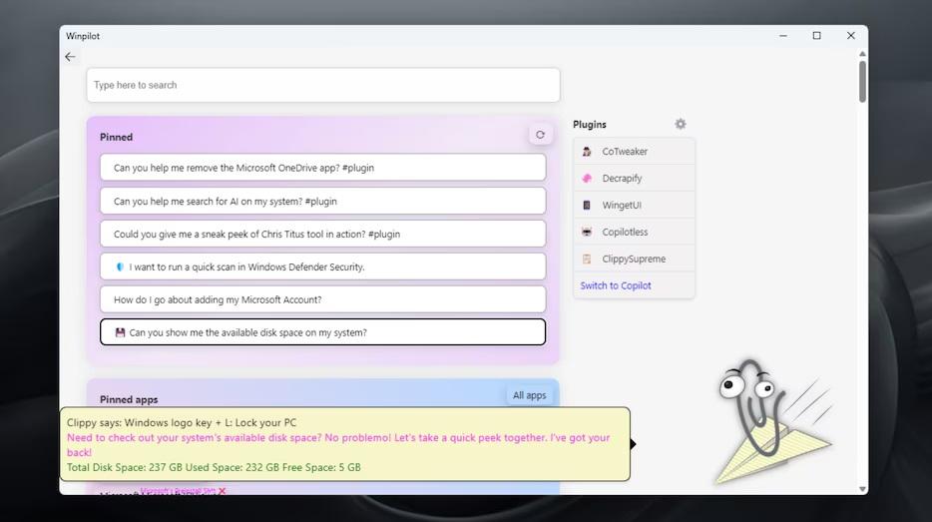Click the refresh icon in Pinned section

(x=540, y=135)
